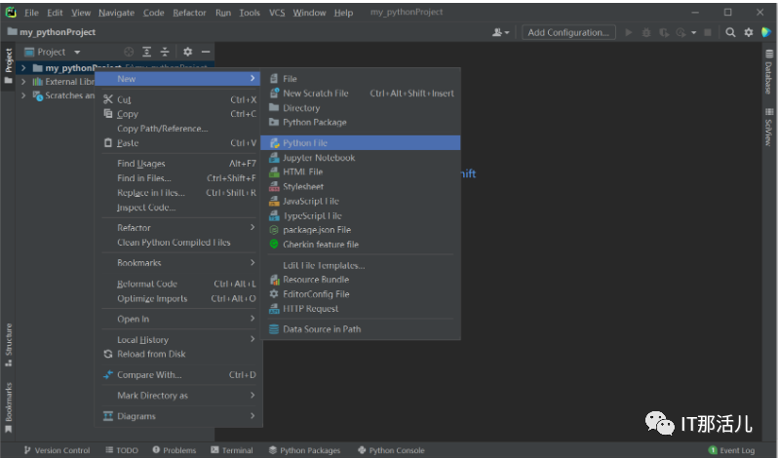Click the JetBrains Toolbox colored icon

766,33
